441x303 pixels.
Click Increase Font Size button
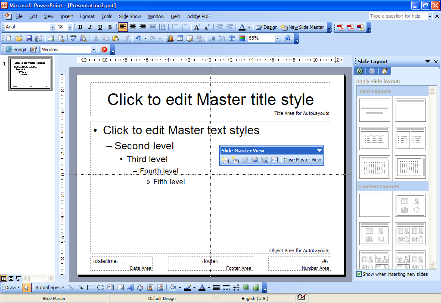click(x=197, y=27)
